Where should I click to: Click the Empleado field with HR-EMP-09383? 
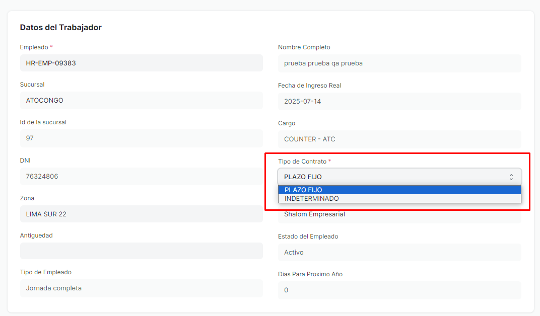tap(141, 63)
